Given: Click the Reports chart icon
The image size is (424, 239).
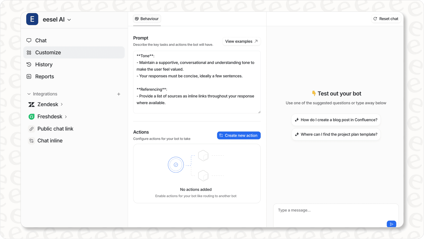Looking at the screenshot, I should pyautogui.click(x=29, y=76).
